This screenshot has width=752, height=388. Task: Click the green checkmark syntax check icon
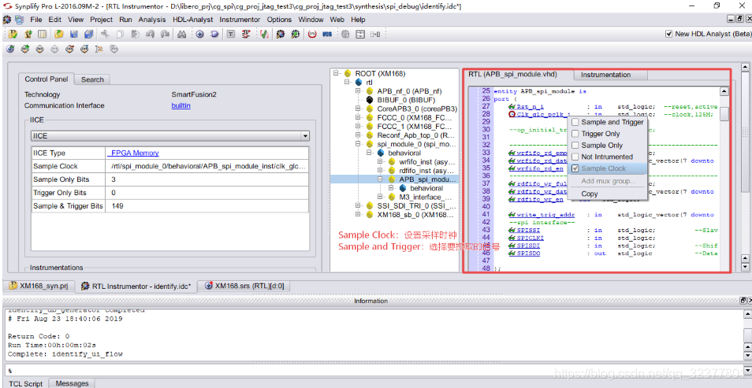(264, 34)
